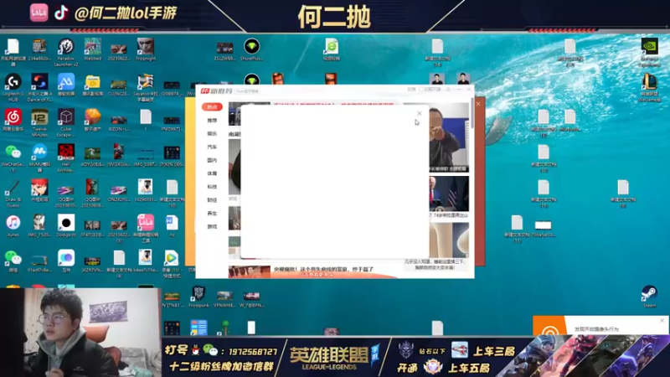670x377 pixels.
Task: Select the 热点 tab in 新推荐 window
Action: [x=212, y=107]
